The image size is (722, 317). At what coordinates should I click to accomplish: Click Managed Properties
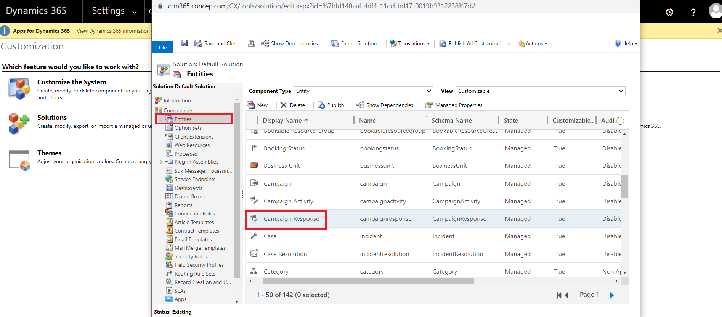(454, 105)
